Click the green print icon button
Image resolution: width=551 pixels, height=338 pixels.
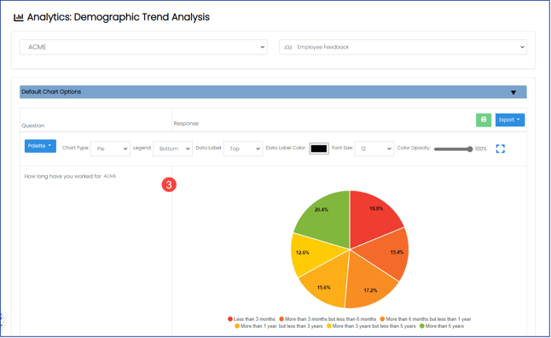[x=484, y=120]
